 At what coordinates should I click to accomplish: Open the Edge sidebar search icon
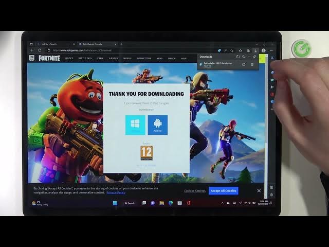[x=272, y=58]
